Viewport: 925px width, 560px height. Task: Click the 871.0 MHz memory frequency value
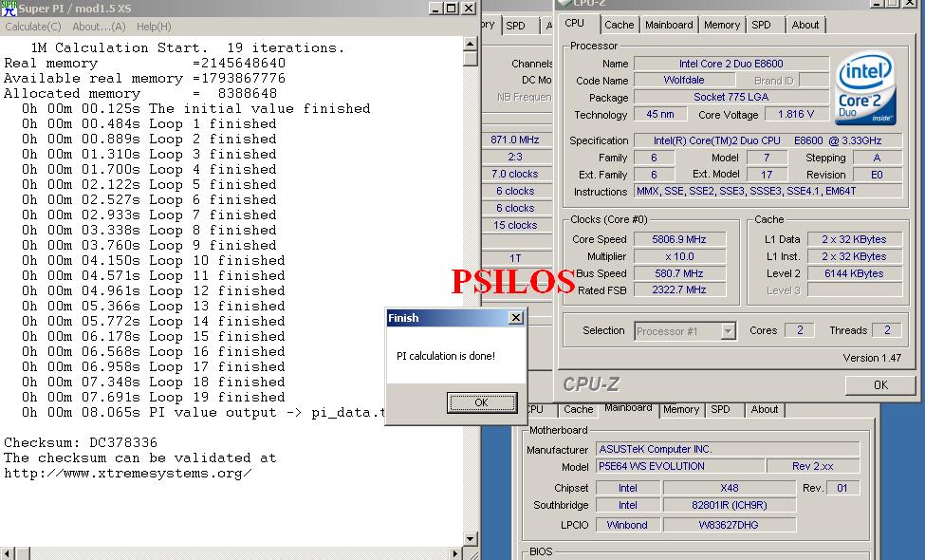[x=515, y=140]
